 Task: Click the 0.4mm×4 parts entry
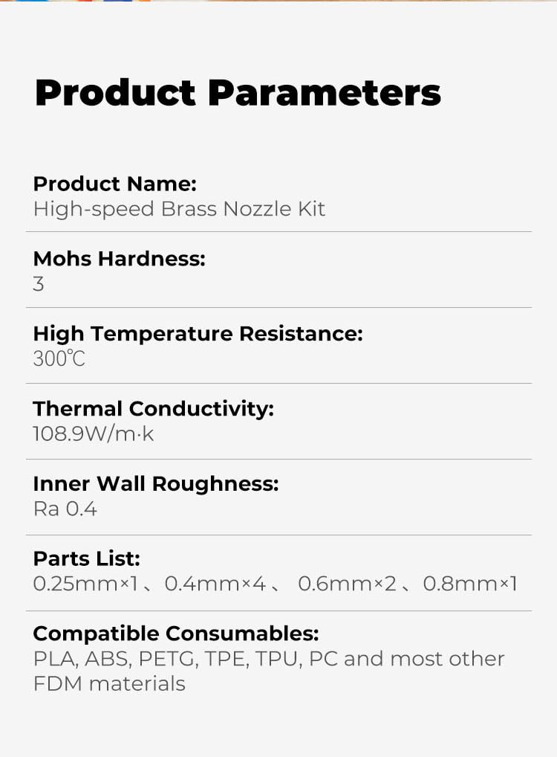click(215, 584)
